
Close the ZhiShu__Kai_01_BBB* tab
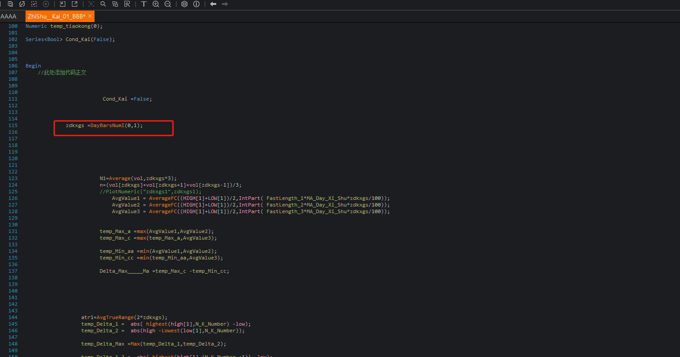(90, 16)
